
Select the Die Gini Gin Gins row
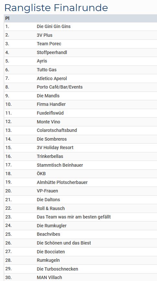[x=80, y=26]
